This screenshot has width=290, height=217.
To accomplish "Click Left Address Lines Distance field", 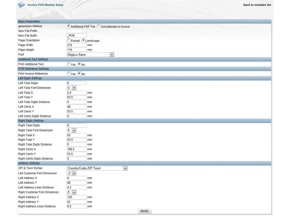I will point(76,188).
